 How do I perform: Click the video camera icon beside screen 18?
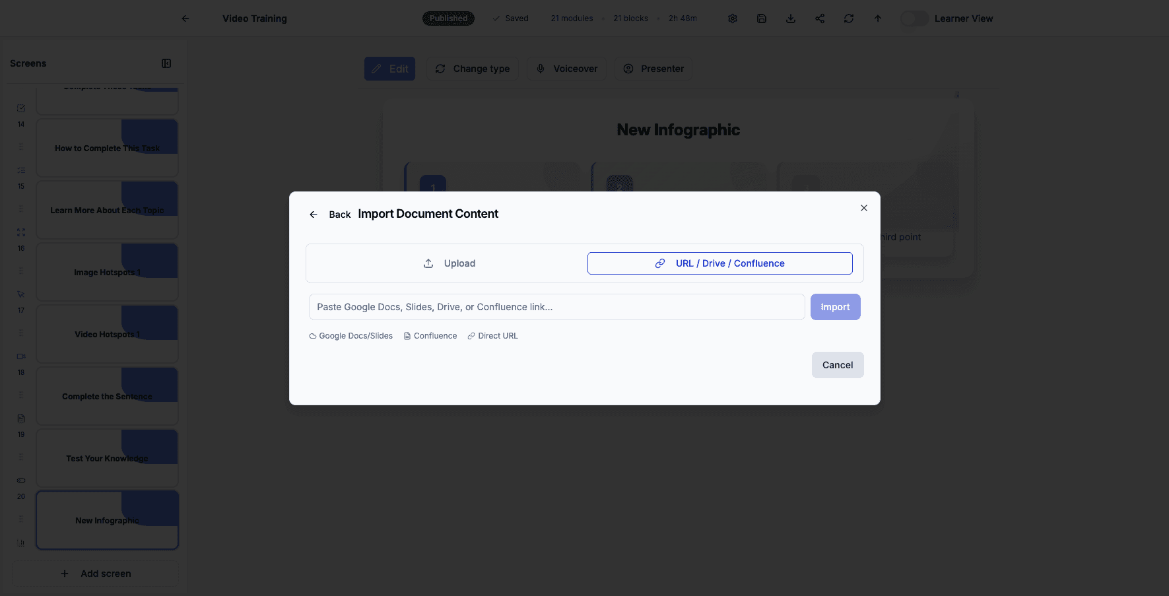coord(20,356)
